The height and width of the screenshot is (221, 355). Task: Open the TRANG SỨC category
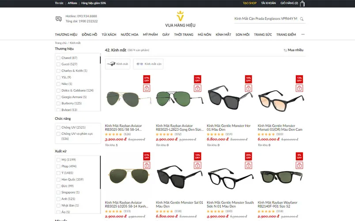click(x=263, y=34)
